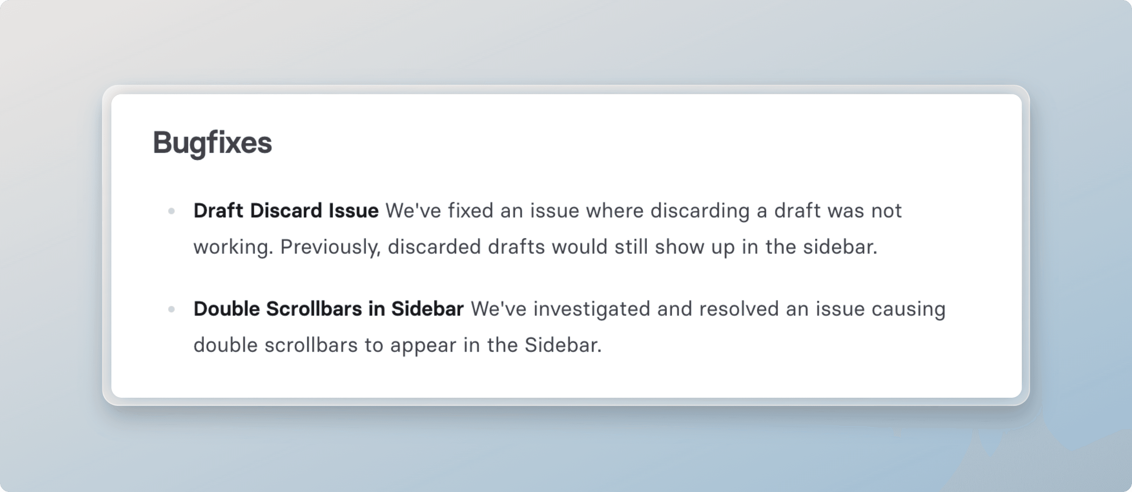The image size is (1132, 492).
Task: Click 'discarding a draft was not' text
Action: [x=776, y=211]
